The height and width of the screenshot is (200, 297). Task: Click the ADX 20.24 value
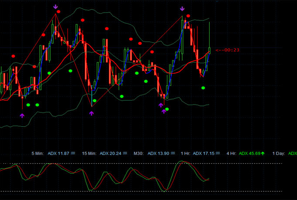pyautogui.click(x=111, y=153)
